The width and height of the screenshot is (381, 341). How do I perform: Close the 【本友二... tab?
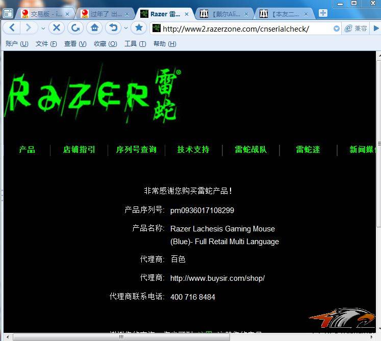tap(306, 14)
